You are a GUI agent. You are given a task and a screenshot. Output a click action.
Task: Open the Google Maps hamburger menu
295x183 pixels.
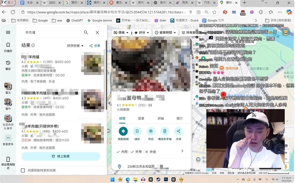point(8,33)
